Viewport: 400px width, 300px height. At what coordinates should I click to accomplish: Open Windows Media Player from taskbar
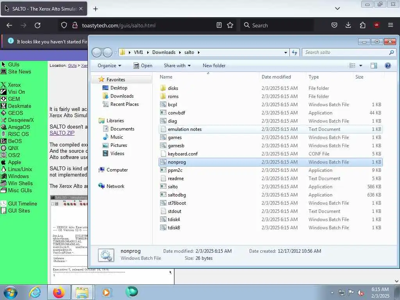[x=106, y=293]
